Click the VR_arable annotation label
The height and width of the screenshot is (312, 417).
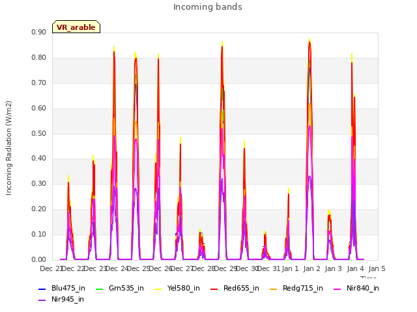pyautogui.click(x=76, y=27)
